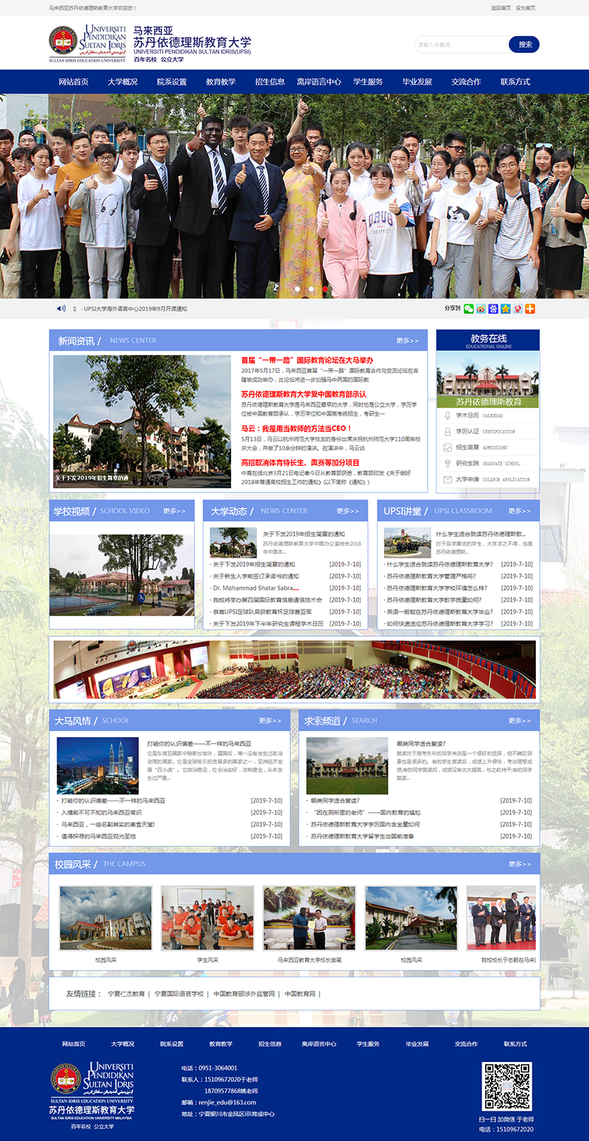Open 离岸语言中心 in the main navigation bar
The height and width of the screenshot is (1141, 589).
pyautogui.click(x=319, y=82)
